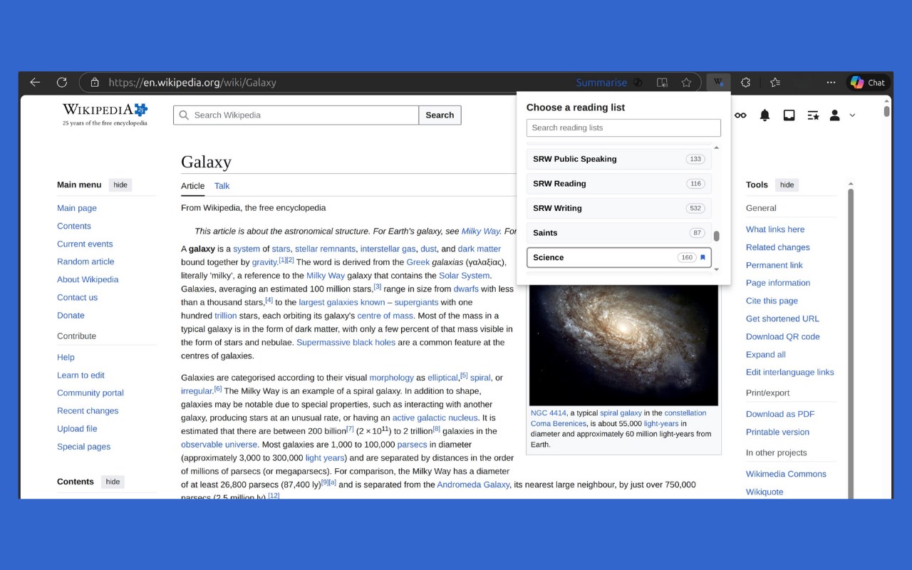Click the reading list scrollbar down arrow
The height and width of the screenshot is (570, 912).
pos(716,269)
